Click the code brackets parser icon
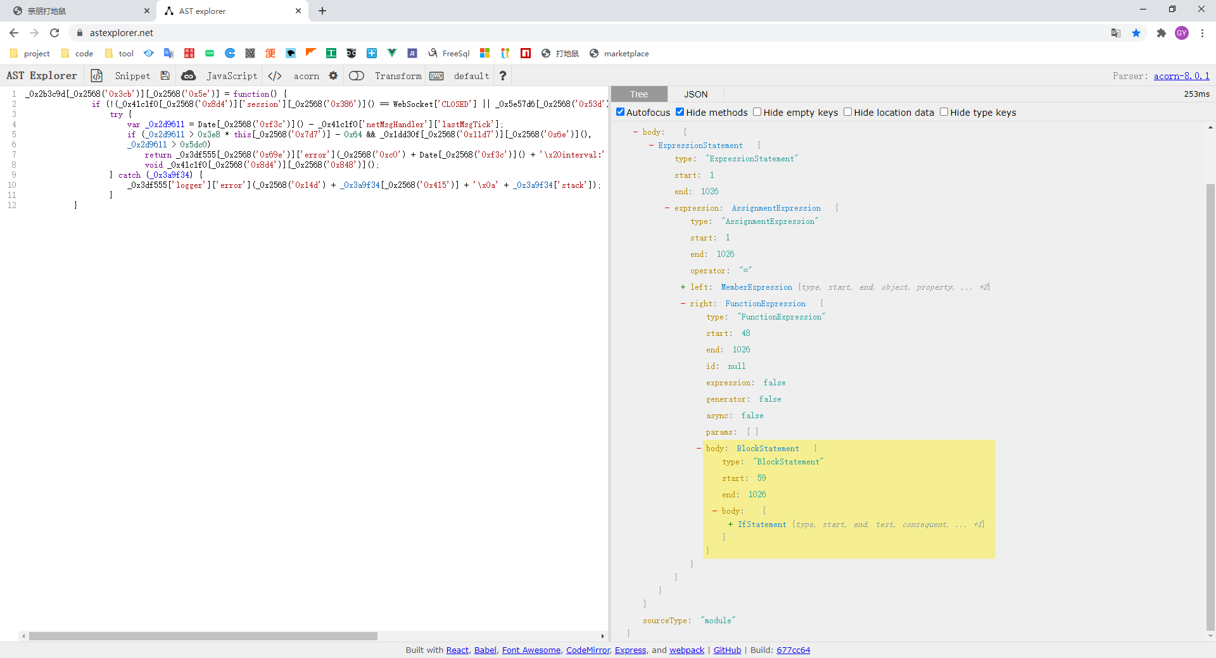The image size is (1216, 658). pos(274,76)
